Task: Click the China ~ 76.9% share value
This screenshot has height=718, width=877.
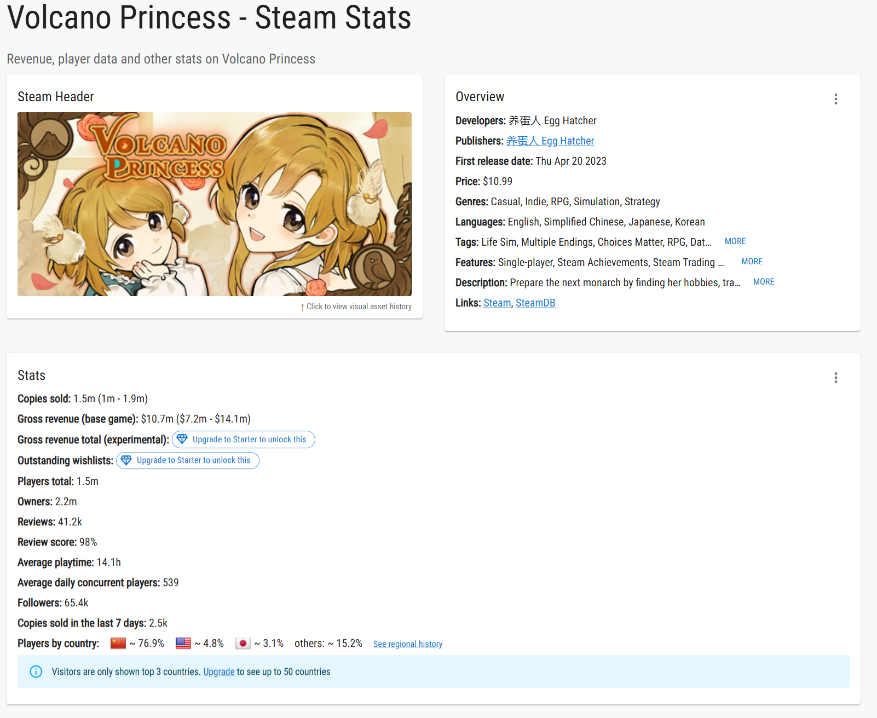Action: click(x=147, y=643)
